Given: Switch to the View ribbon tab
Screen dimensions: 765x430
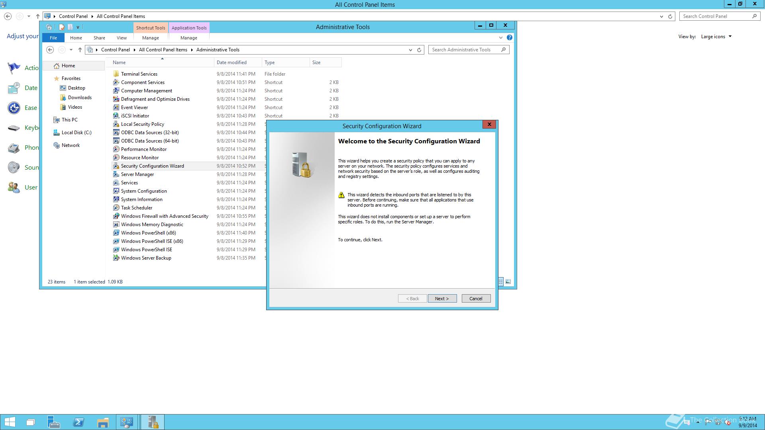Looking at the screenshot, I should click(122, 38).
